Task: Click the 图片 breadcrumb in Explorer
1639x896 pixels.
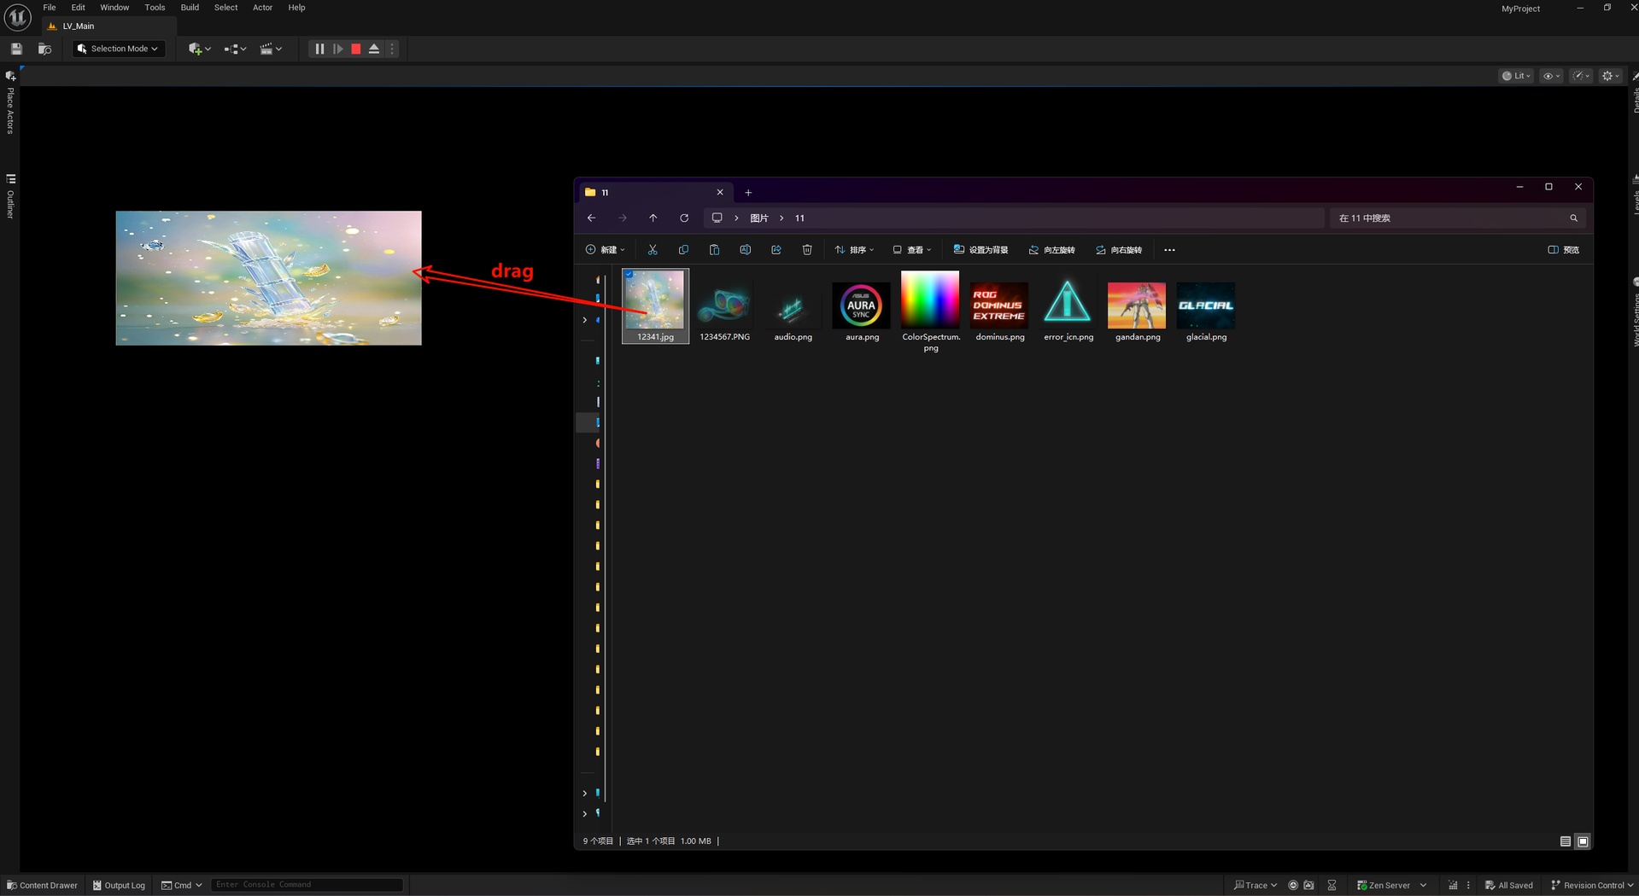Action: pos(759,218)
